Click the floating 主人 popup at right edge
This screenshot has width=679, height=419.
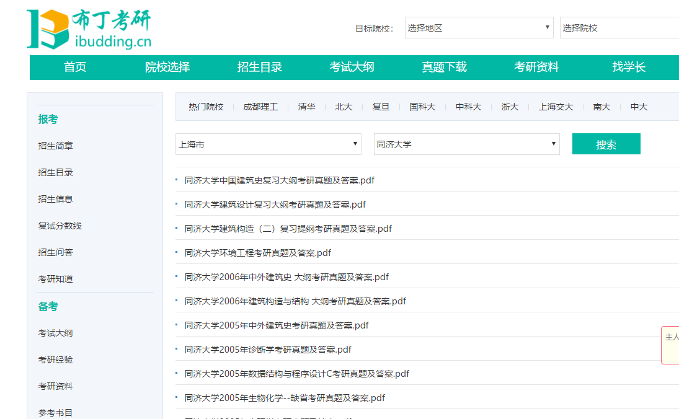click(670, 345)
